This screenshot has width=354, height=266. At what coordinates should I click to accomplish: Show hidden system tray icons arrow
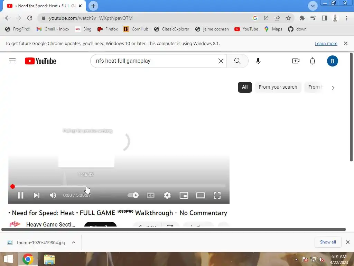click(296, 259)
